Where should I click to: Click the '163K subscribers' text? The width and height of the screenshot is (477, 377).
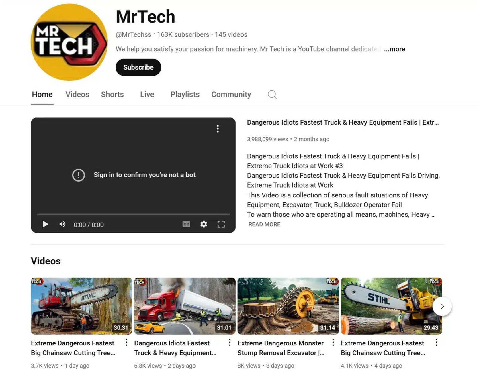[183, 35]
